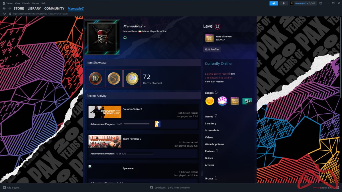
Task: Open the View menu
Action: (17, 3)
